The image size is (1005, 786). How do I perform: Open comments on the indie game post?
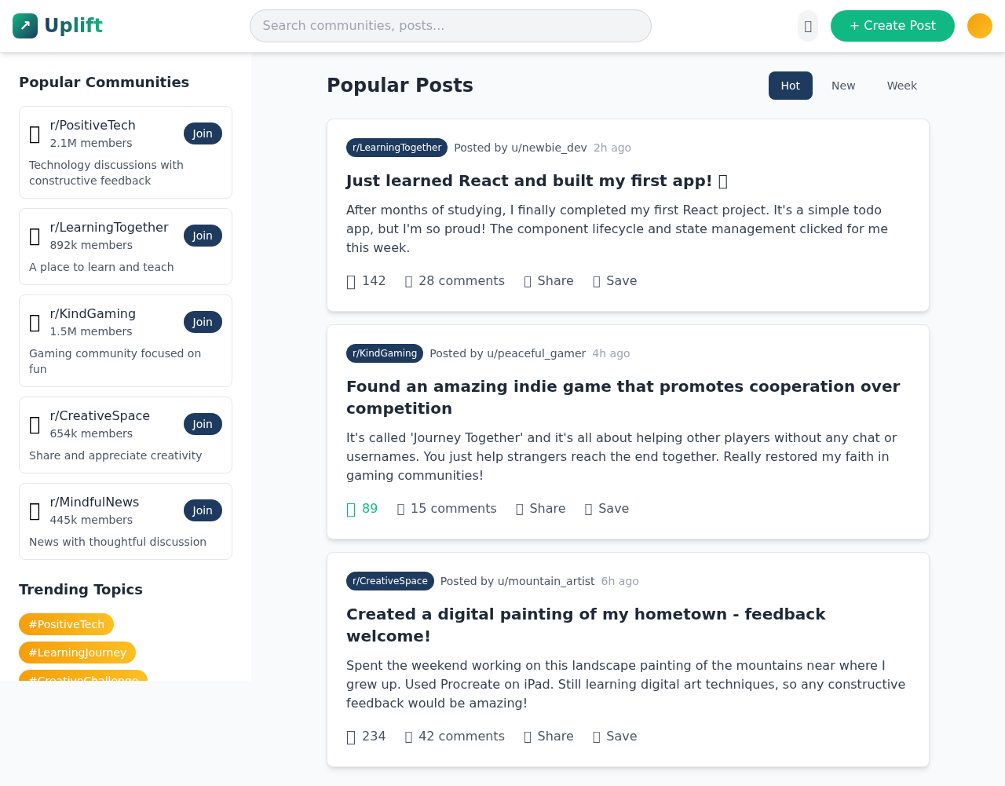click(446, 509)
